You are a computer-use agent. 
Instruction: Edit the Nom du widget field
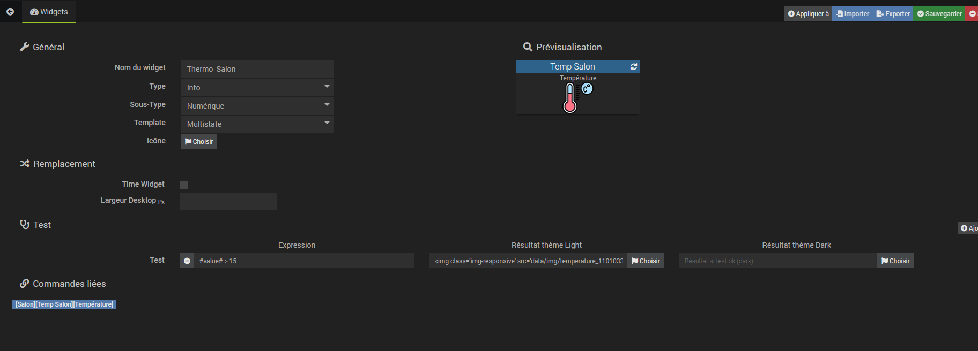(x=257, y=69)
